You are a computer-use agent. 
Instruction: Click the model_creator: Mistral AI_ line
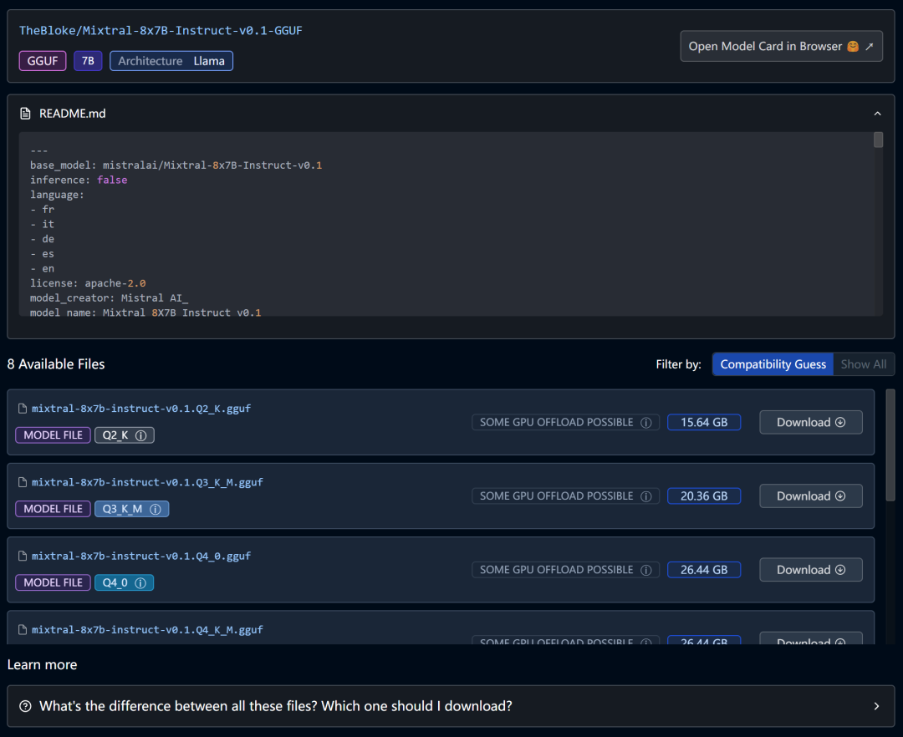[110, 298]
